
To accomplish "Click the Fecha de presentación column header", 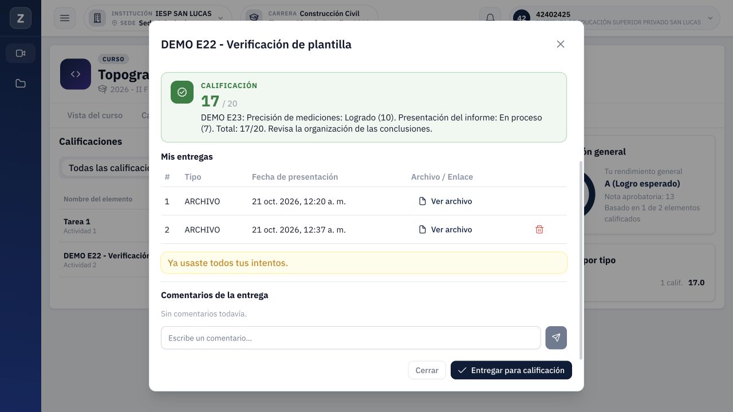I will 295,177.
